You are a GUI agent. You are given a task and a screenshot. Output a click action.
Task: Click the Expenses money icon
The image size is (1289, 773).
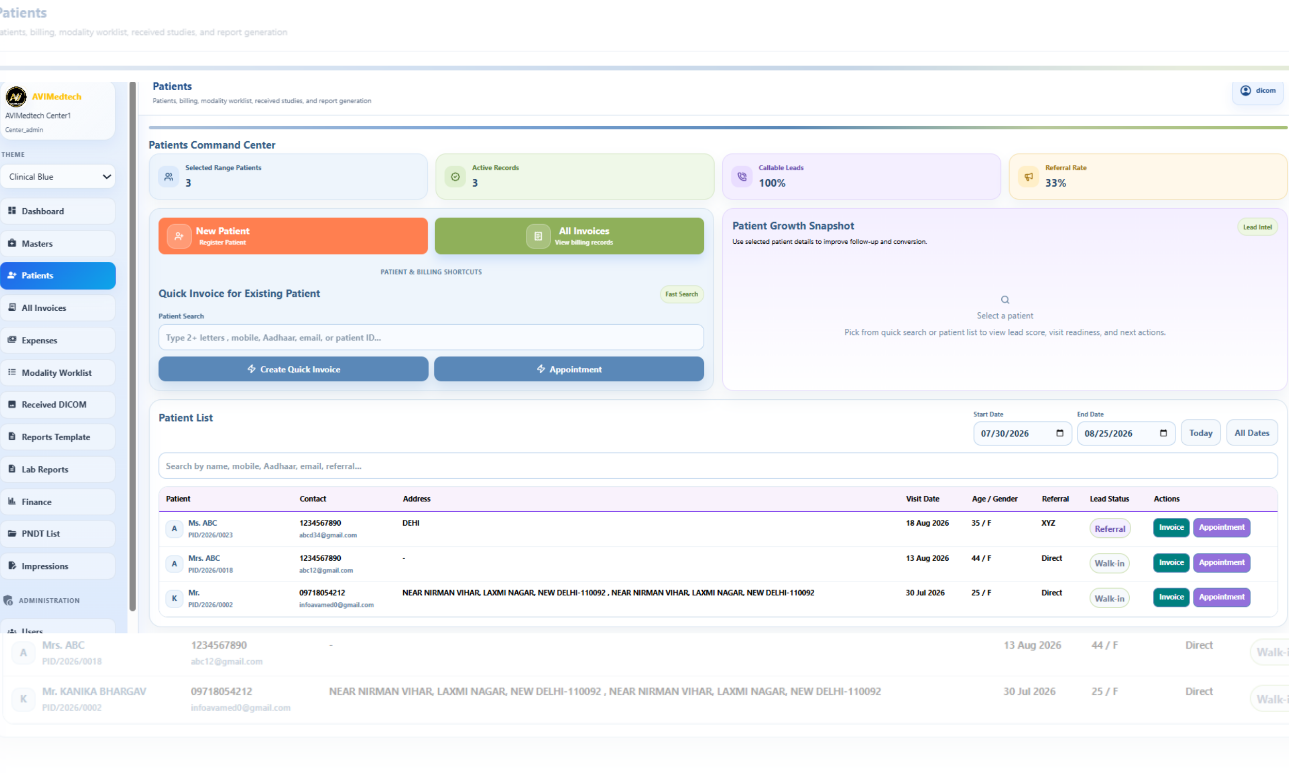click(x=12, y=340)
